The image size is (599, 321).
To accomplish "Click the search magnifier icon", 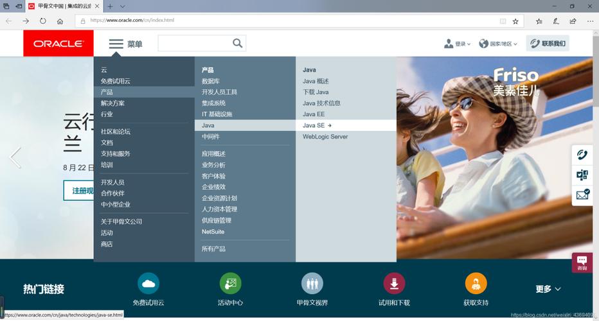I will [x=238, y=43].
